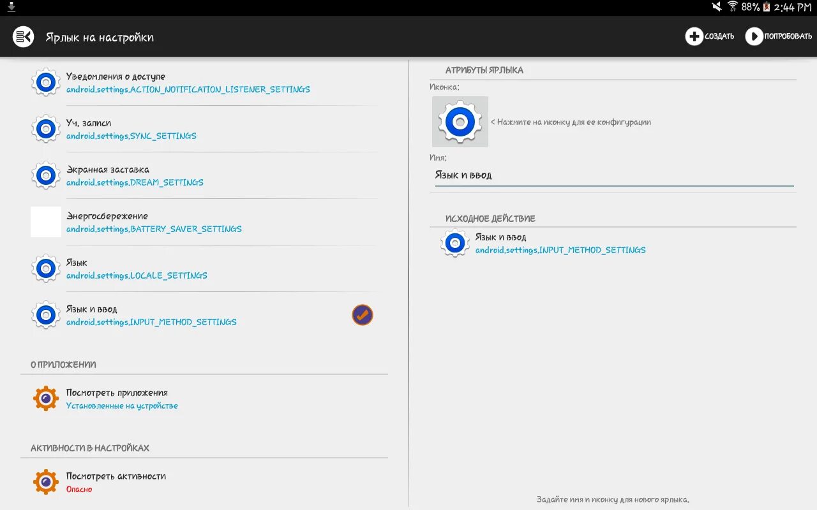Select Уч. записи title text
817x510 pixels.
click(89, 123)
